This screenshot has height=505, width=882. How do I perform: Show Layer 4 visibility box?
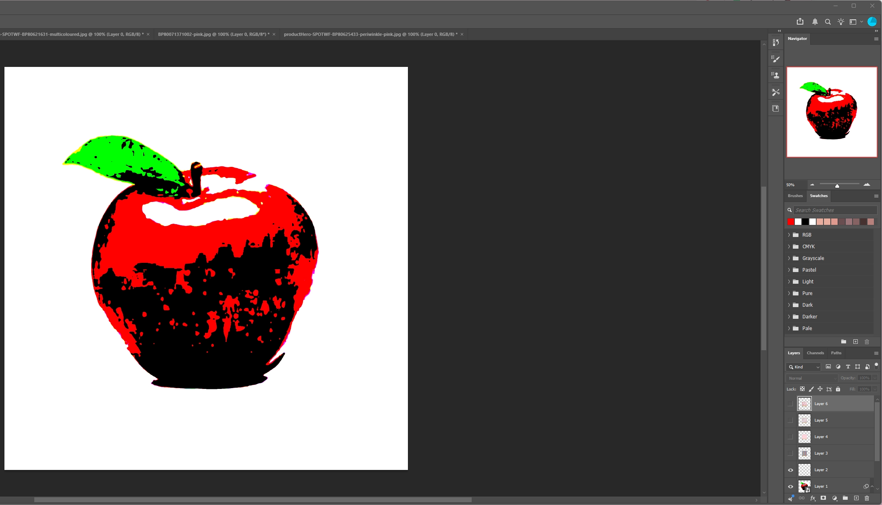tap(790, 436)
